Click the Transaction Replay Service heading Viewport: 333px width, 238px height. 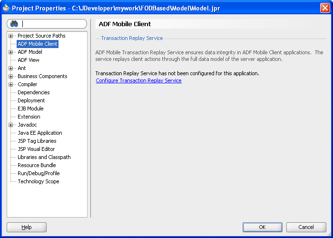(132, 38)
